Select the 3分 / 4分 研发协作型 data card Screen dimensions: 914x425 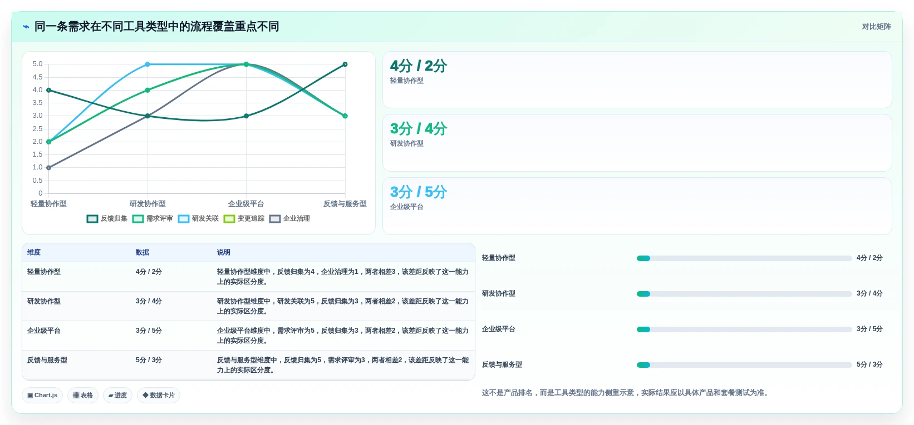tap(637, 143)
